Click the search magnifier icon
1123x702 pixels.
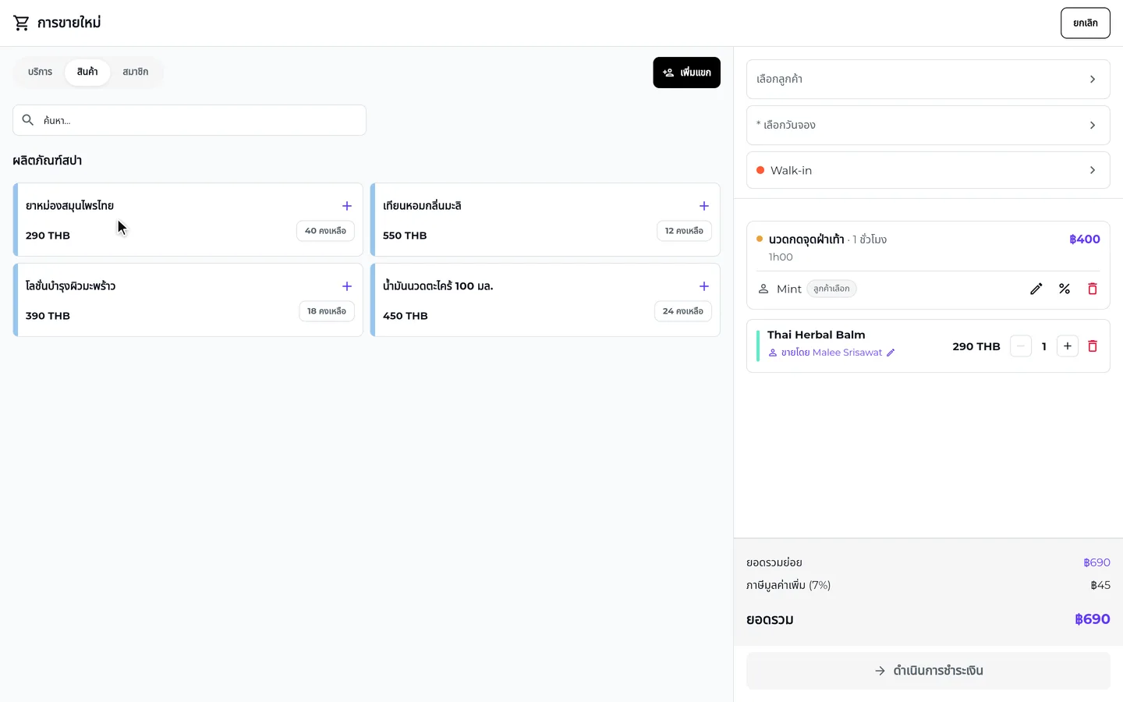pos(28,120)
